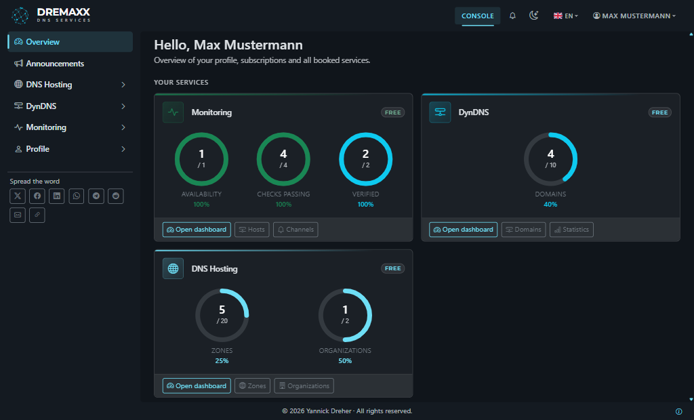Image resolution: width=694 pixels, height=420 pixels.
Task: Click the Zones '25%' value
Action: pos(222,360)
